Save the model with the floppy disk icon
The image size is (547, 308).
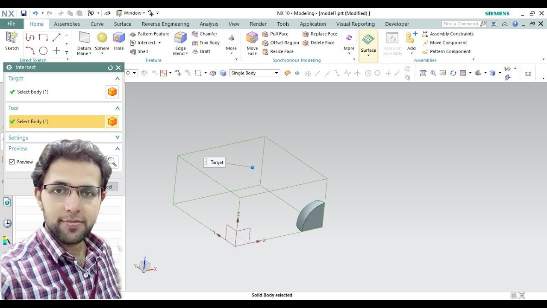click(x=24, y=13)
